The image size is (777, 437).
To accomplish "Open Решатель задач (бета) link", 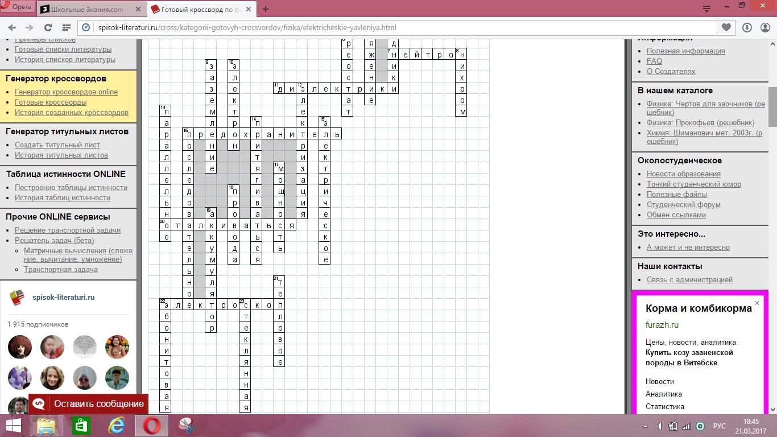I will tap(55, 241).
